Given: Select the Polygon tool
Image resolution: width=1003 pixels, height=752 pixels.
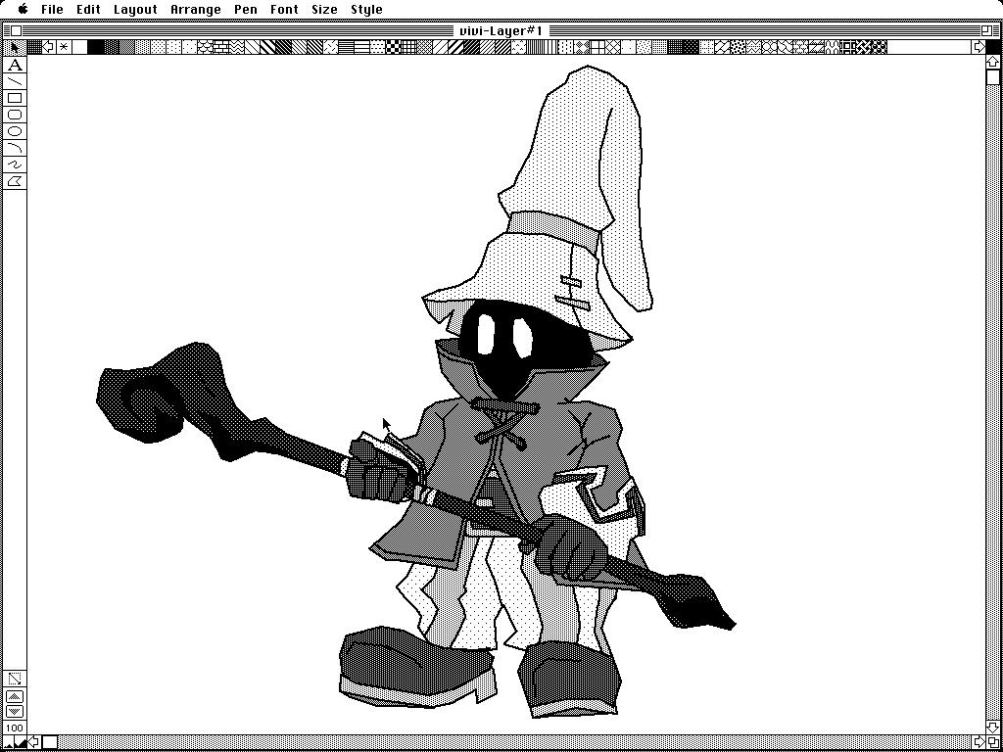Looking at the screenshot, I should (15, 181).
